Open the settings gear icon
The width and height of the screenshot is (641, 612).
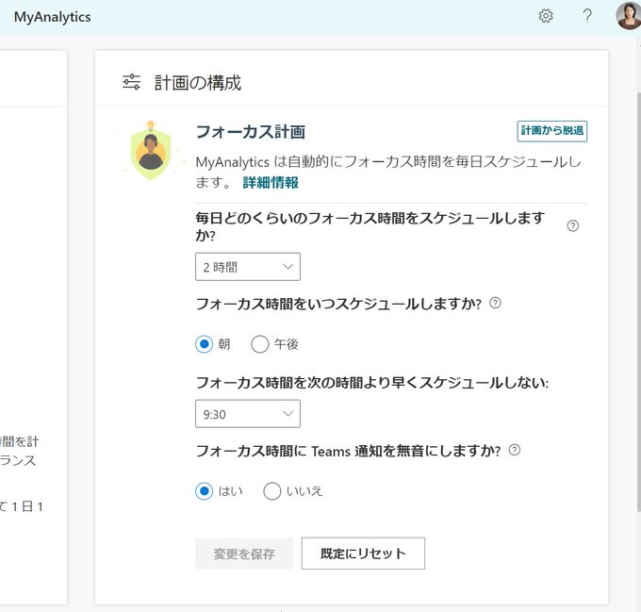546,16
